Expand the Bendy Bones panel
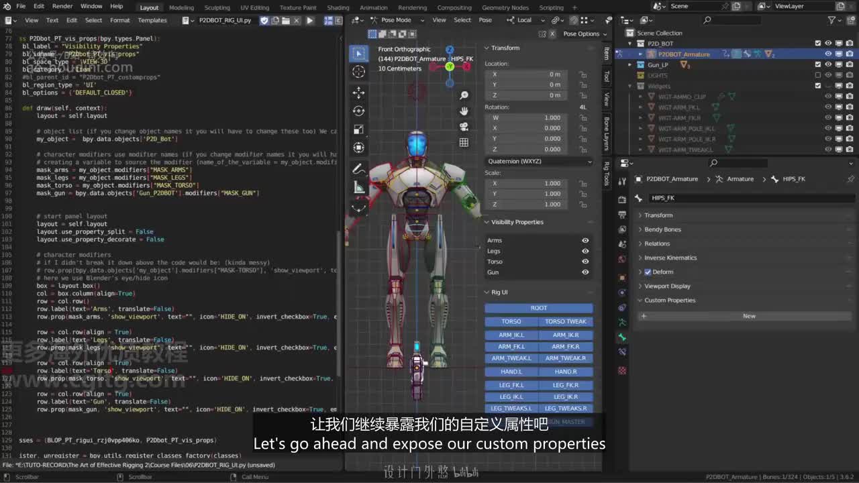859x483 pixels. tap(662, 229)
